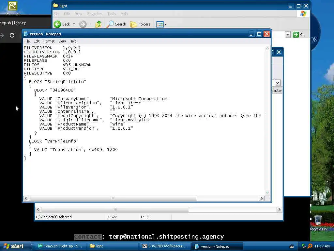The height and width of the screenshot is (251, 334).
Task: Click the Up folder icon in light window
Action: (98, 24)
